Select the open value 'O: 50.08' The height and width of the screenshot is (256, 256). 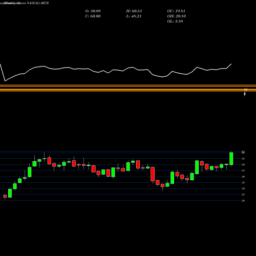93,11
